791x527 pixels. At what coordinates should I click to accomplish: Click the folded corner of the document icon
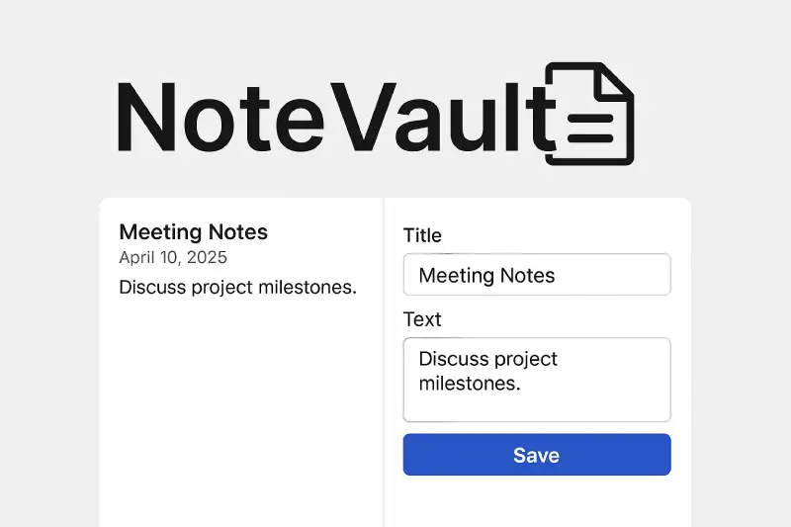pos(614,81)
